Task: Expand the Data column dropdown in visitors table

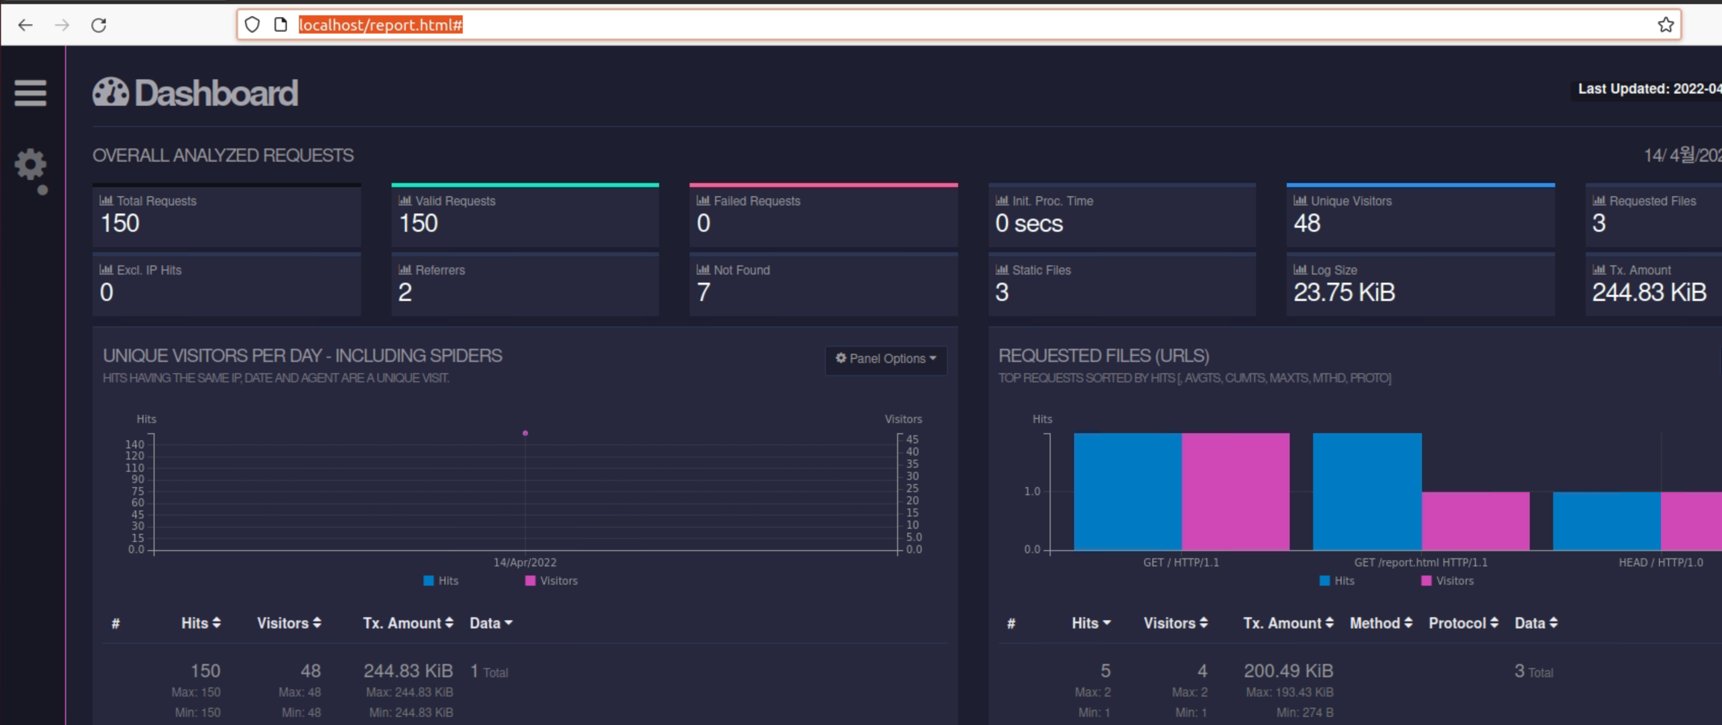Action: [491, 623]
